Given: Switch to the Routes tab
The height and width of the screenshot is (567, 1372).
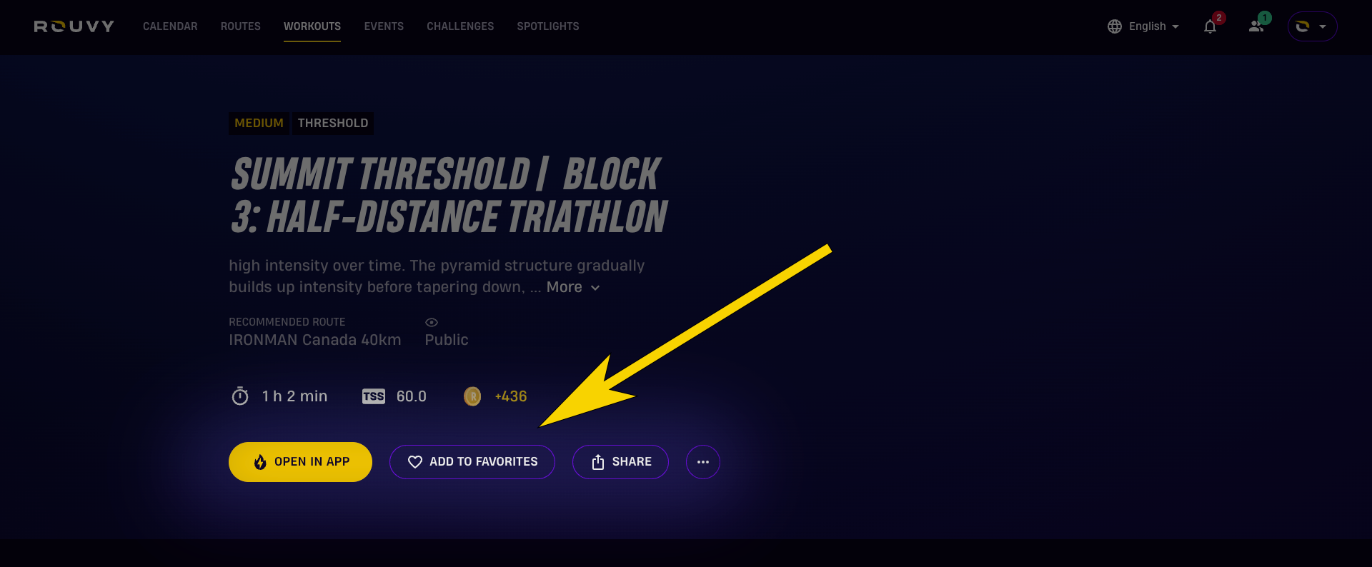Looking at the screenshot, I should (241, 26).
